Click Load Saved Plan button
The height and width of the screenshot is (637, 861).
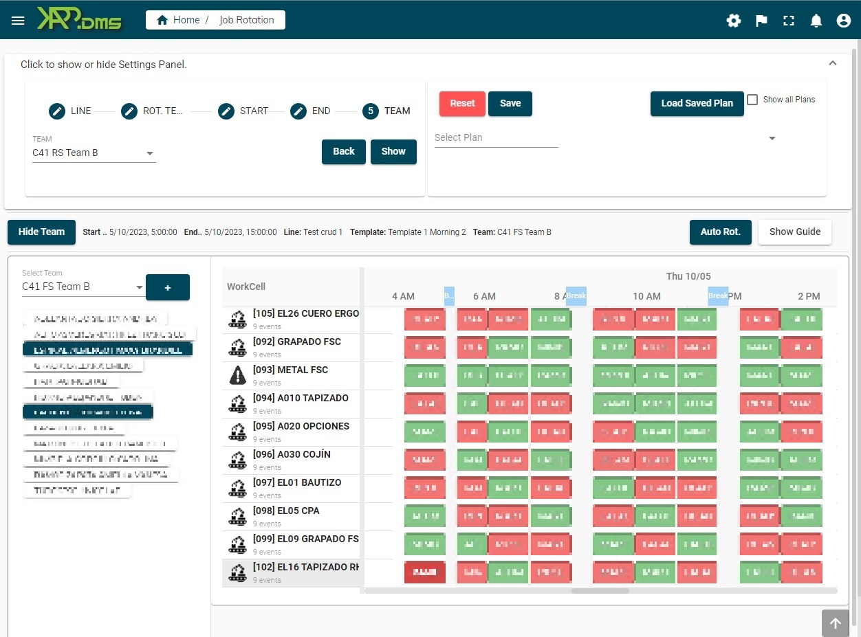[x=697, y=103]
